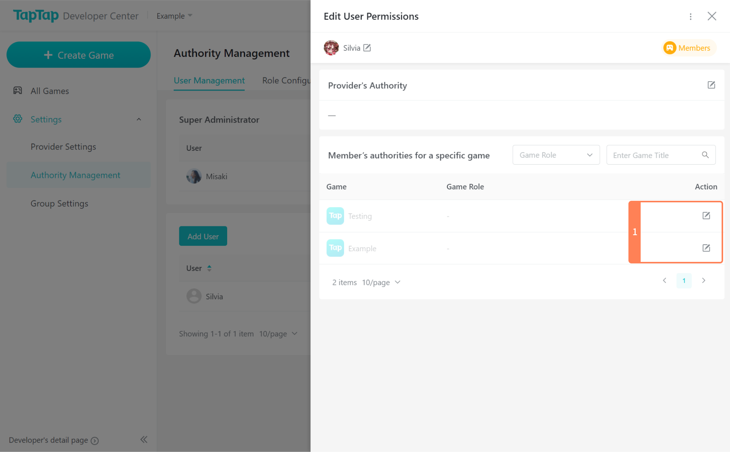Open Group Settings in sidebar

pos(59,203)
